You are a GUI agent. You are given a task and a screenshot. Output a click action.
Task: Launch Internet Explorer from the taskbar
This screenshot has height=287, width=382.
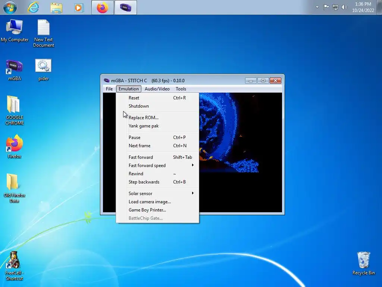[x=33, y=7]
